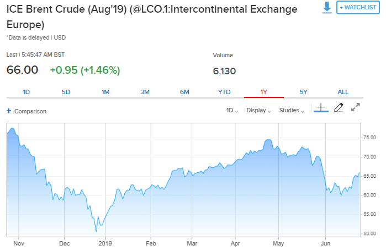Expand chart to fullscreen with arrows icon
The image size is (386, 251).
tap(356, 107)
